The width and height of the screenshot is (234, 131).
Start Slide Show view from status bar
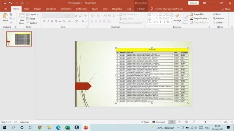[194, 122]
